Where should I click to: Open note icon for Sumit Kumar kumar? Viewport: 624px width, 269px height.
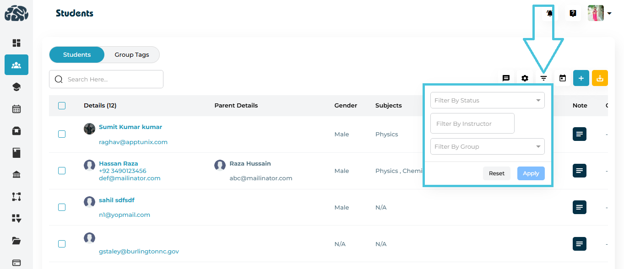(x=580, y=134)
